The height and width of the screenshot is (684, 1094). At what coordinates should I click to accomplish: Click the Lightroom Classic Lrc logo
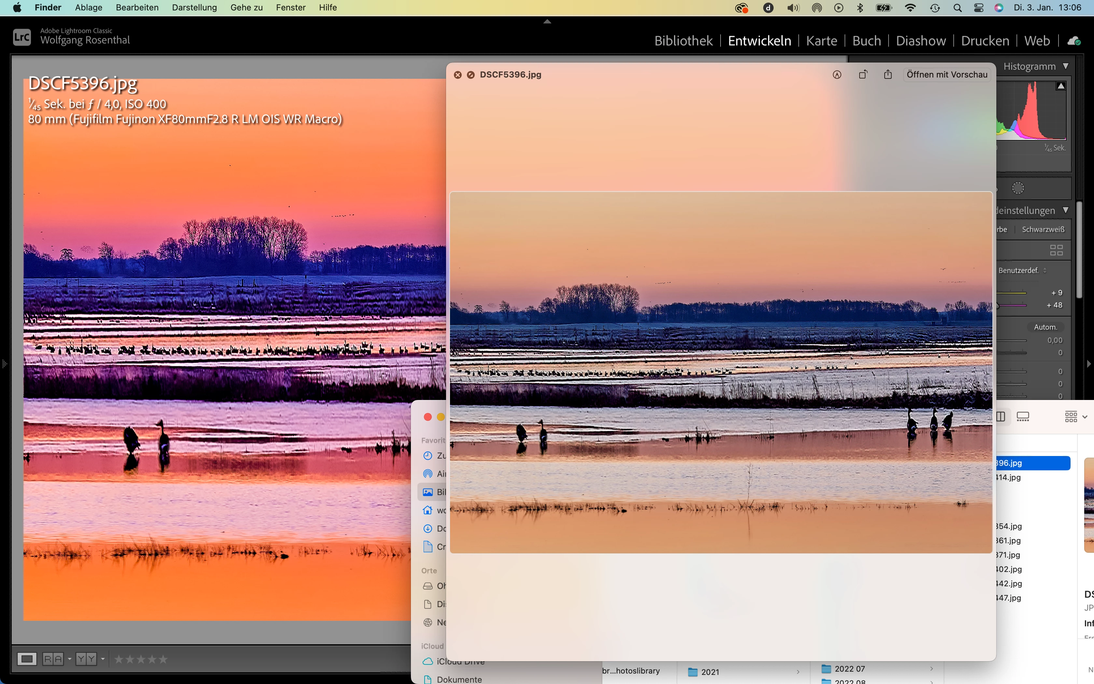[x=22, y=37]
